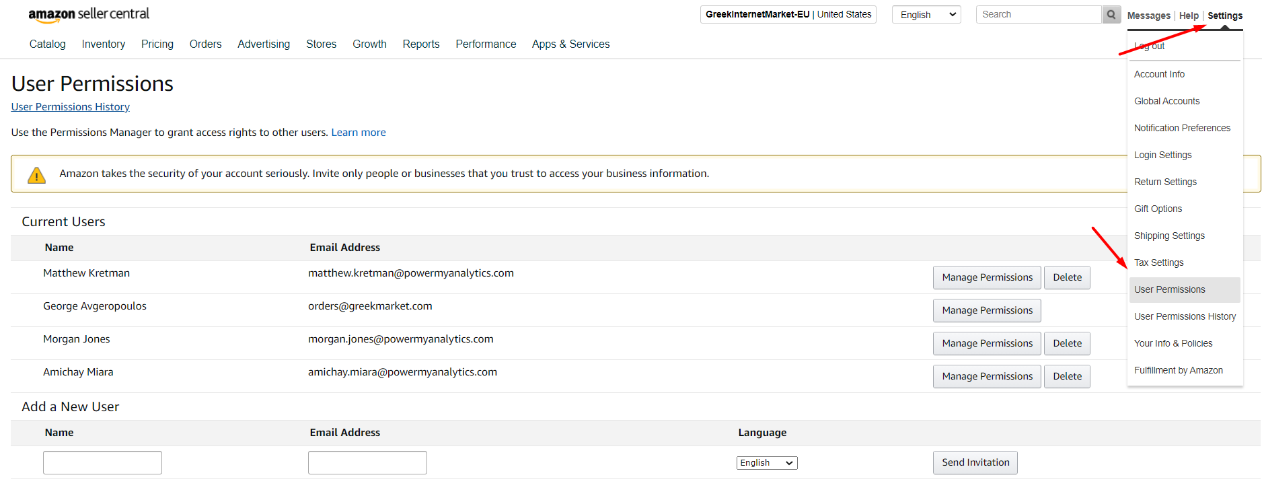Click the new user Email Address field
Screen dimensions: 1262x498
(x=367, y=462)
